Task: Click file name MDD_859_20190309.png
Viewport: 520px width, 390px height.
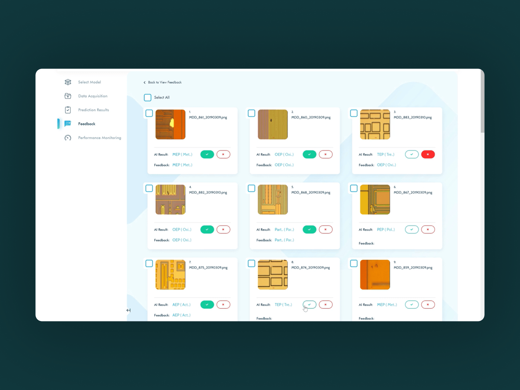Action: click(x=413, y=267)
